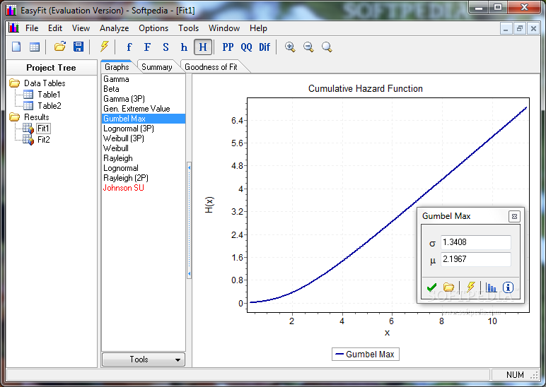Show survival function with 'S' icon

pos(165,47)
